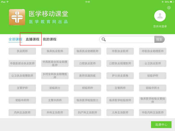This screenshot has width=175, height=131.
Task: Tap the 医学教育网出品 subtitle text
Action: click(48, 22)
